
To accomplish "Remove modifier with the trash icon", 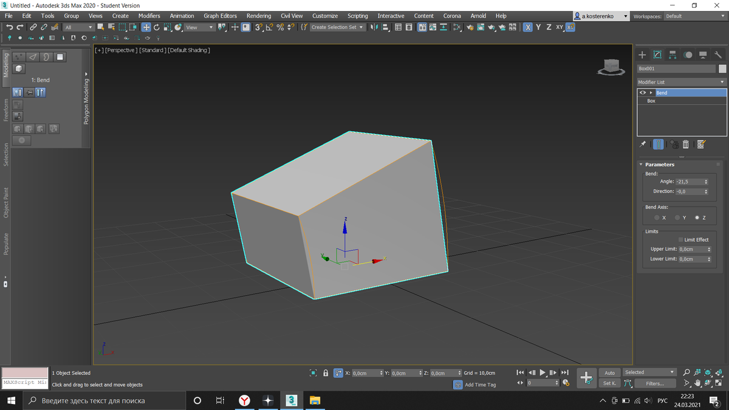I will tap(686, 144).
